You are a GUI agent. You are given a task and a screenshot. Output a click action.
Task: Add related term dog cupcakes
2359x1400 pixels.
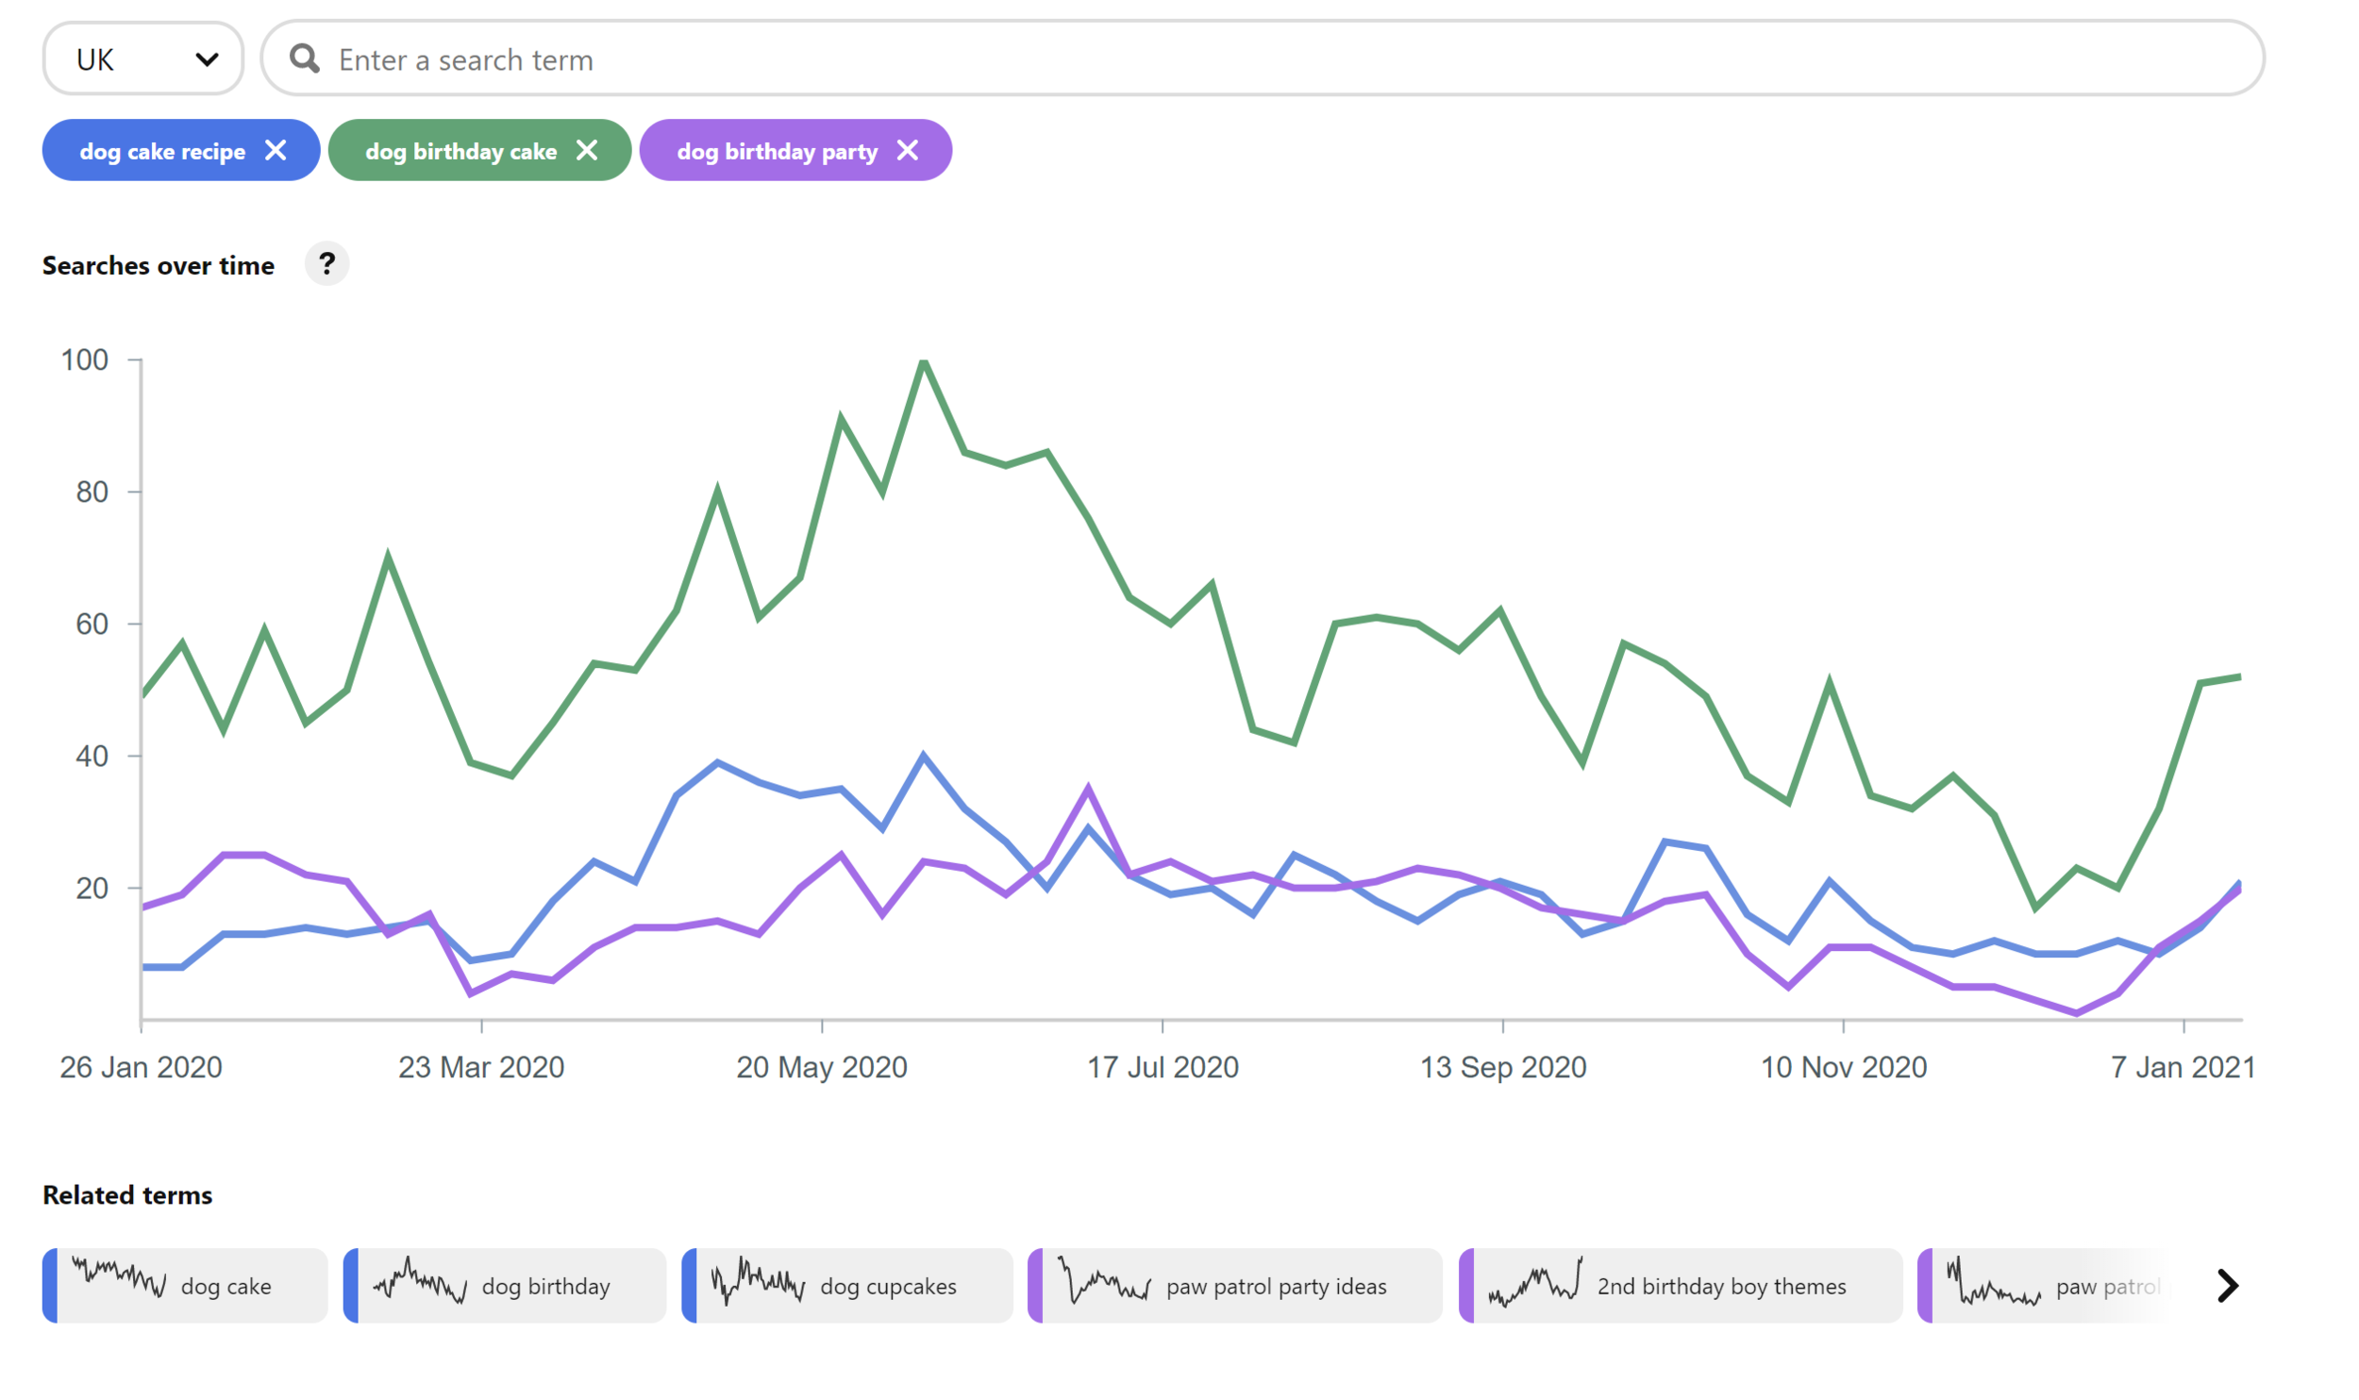coord(888,1287)
